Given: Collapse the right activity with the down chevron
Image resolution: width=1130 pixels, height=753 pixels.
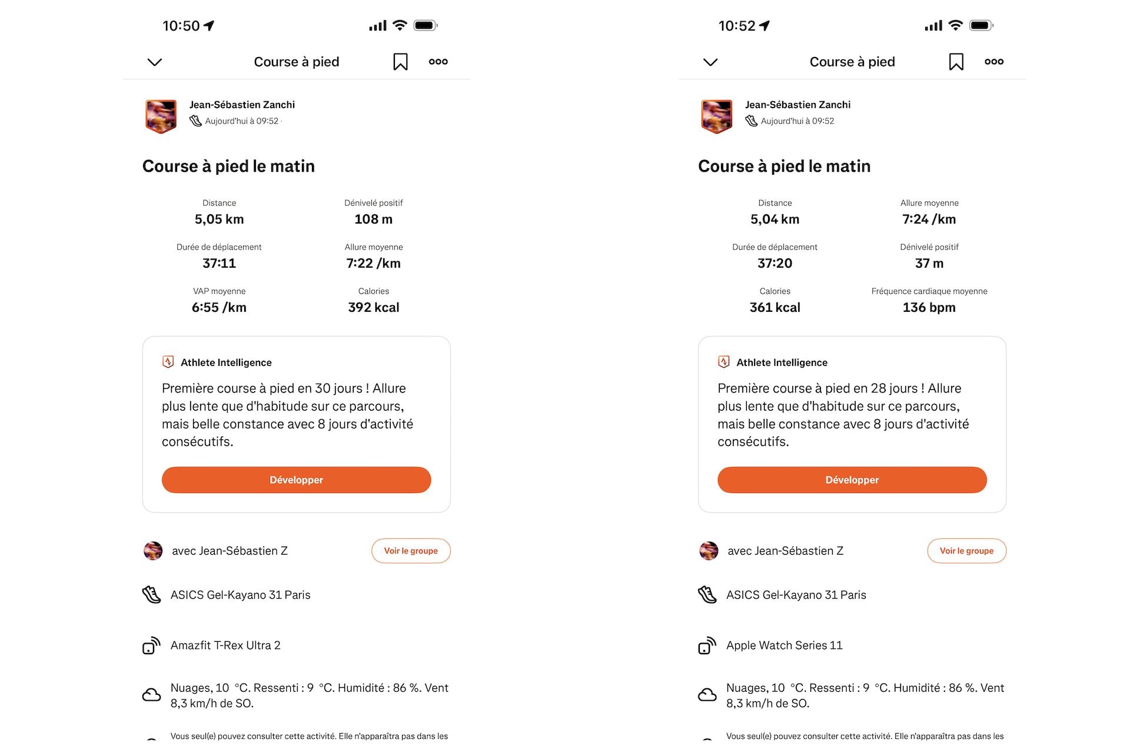Looking at the screenshot, I should pos(710,62).
